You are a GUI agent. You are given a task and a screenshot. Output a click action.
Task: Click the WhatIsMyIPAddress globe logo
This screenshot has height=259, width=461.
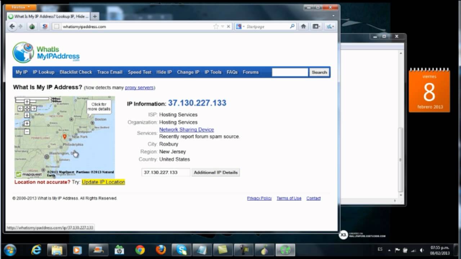[23, 53]
